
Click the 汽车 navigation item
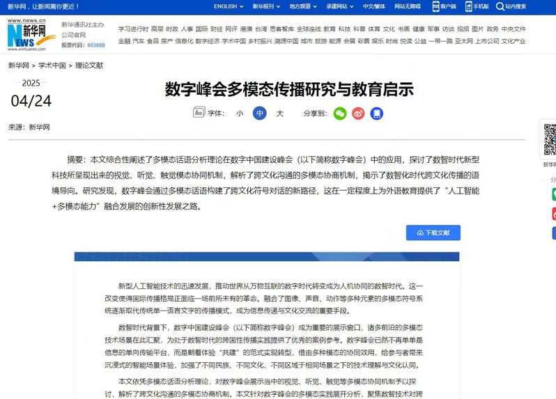pos(139,41)
